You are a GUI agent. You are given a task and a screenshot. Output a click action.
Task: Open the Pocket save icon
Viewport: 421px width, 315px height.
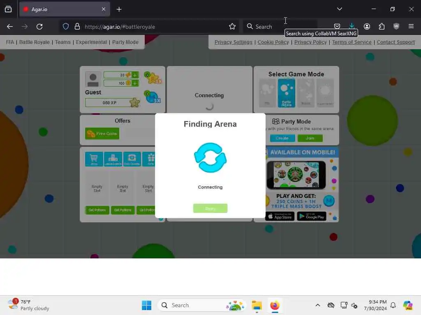[337, 26]
